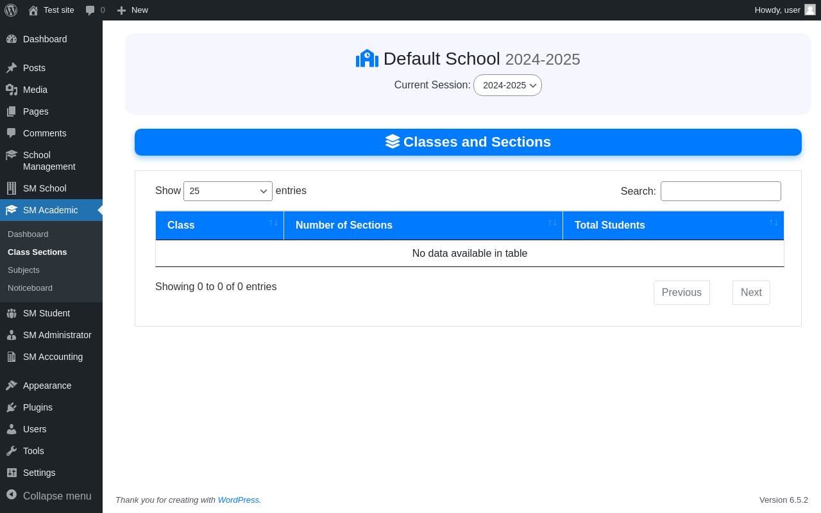Click the Next pagination button
This screenshot has height=513, width=821.
pyautogui.click(x=751, y=293)
